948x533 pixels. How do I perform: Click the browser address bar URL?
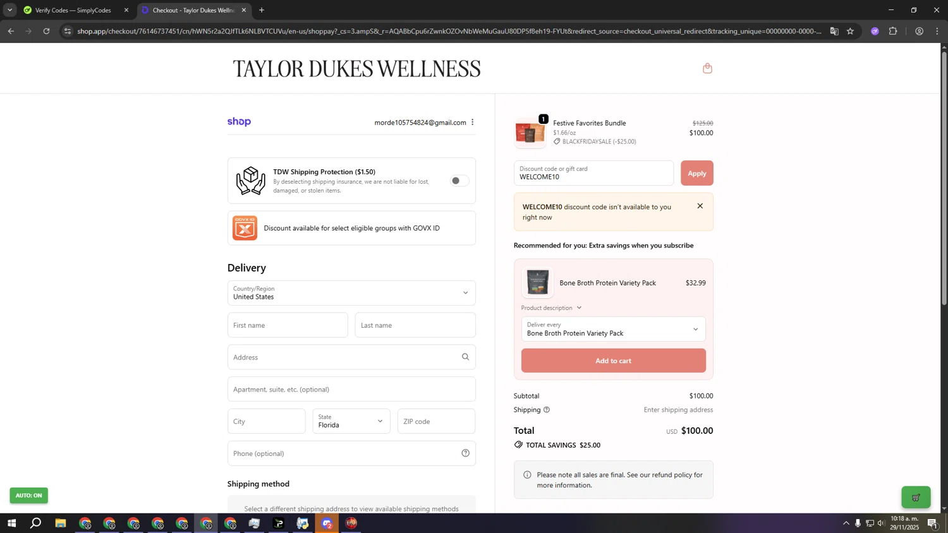point(449,31)
